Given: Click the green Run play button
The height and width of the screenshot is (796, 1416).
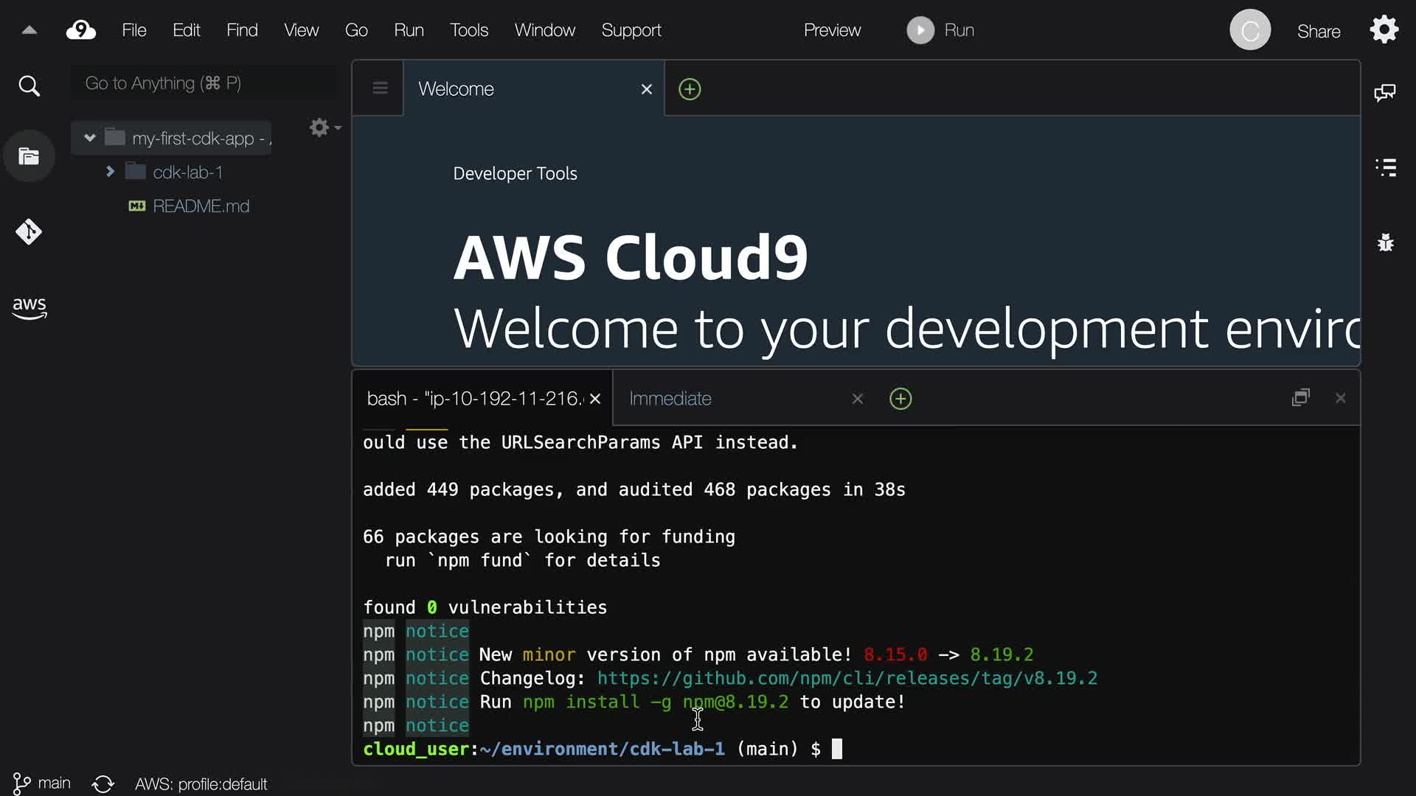Looking at the screenshot, I should click(920, 30).
